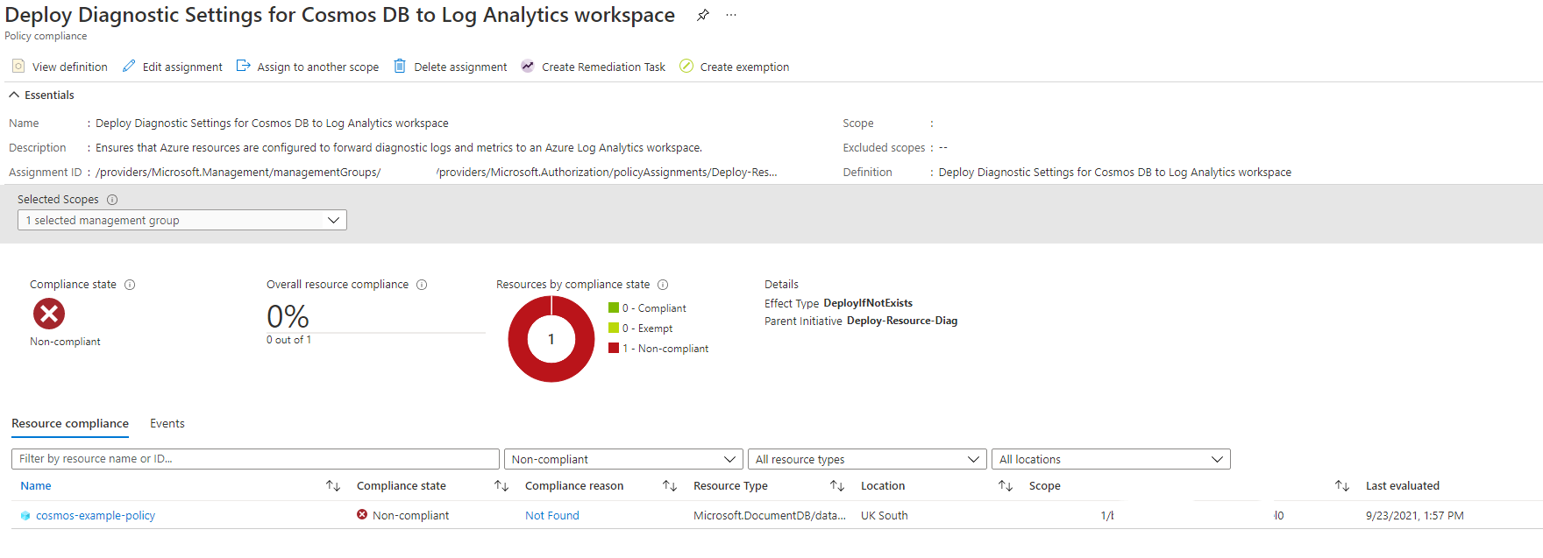Click the Assign to another scope icon
The image size is (1543, 558).
[244, 67]
